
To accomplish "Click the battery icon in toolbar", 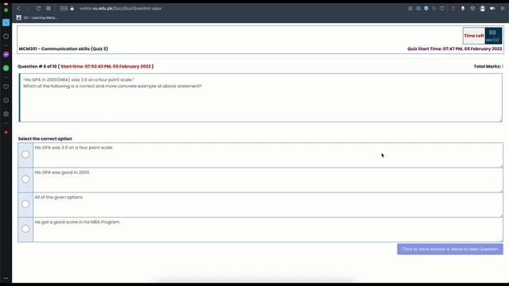I will (x=492, y=9).
